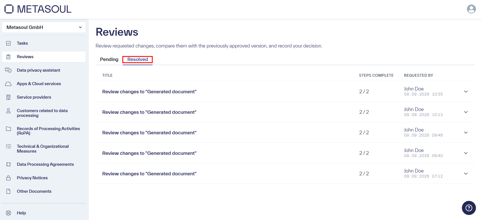Click the METASOUL brand name
481x220 pixels.
pyautogui.click(x=44, y=9)
